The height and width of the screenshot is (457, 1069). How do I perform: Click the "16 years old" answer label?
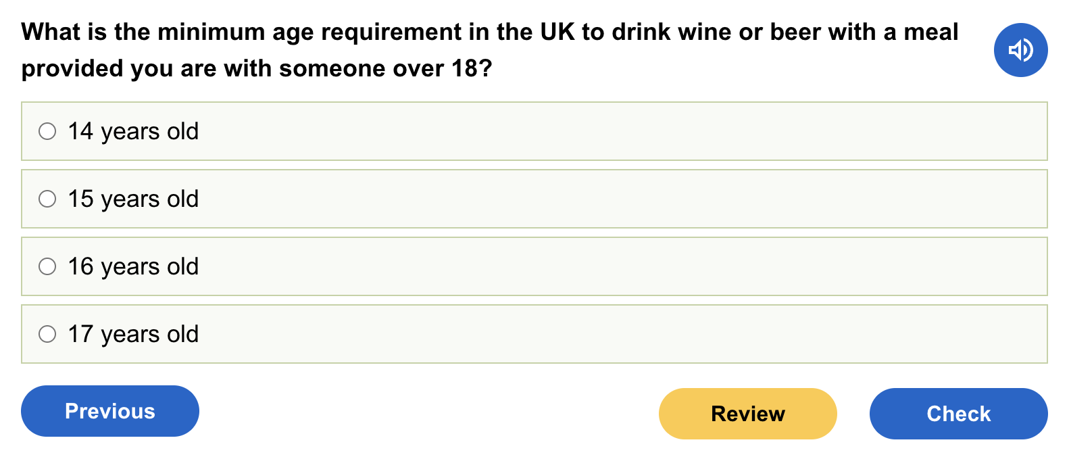point(133,266)
